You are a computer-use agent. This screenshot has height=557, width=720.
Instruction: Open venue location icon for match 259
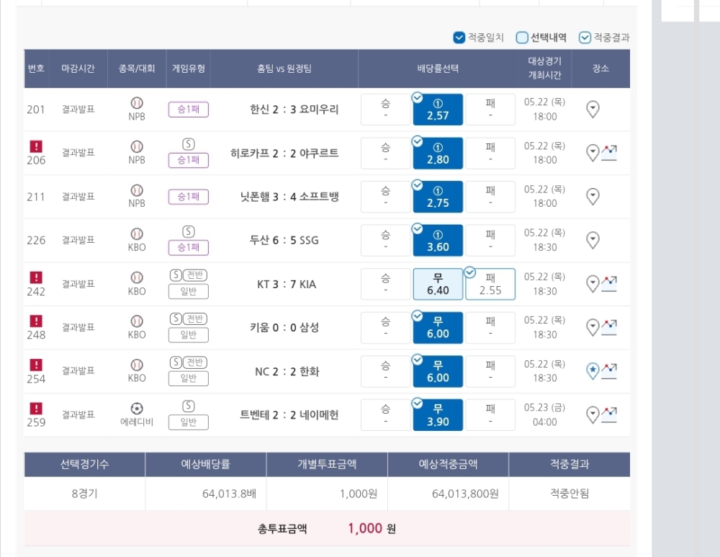593,414
